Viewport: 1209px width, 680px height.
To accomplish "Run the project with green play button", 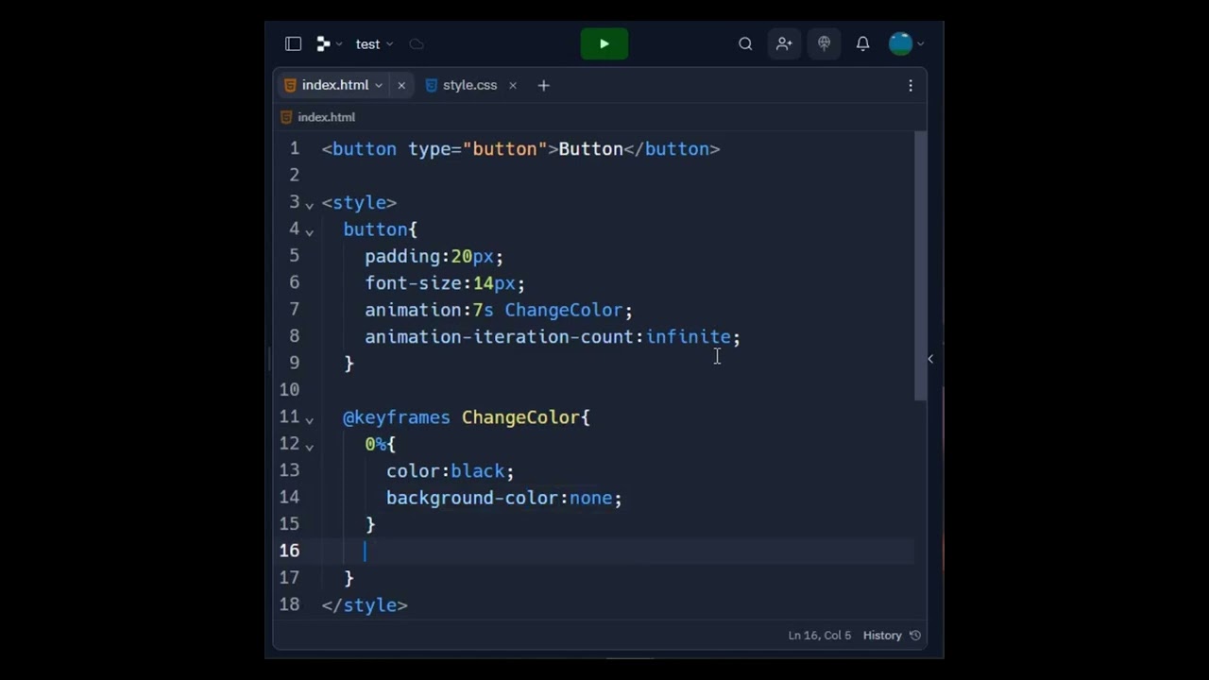I will point(604,43).
